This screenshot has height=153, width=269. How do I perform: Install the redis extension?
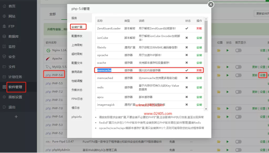point(199,87)
